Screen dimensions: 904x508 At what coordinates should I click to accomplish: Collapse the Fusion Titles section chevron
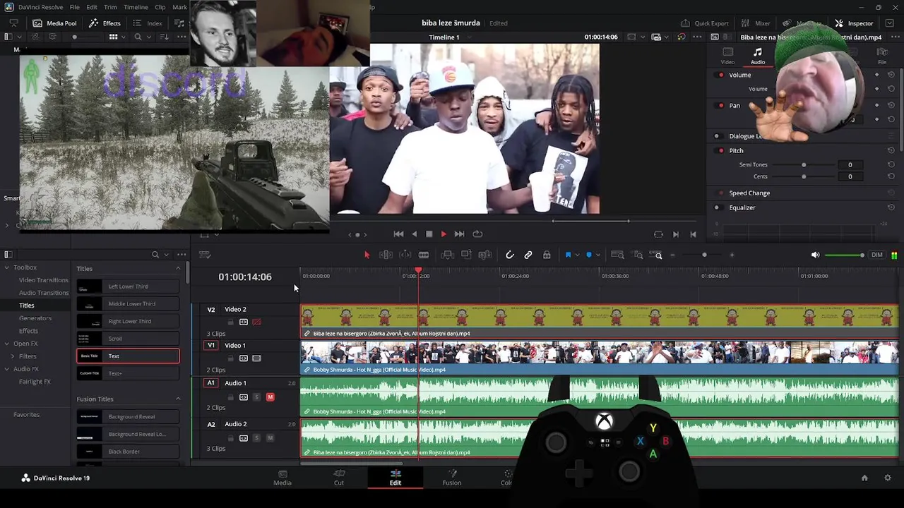tap(178, 399)
